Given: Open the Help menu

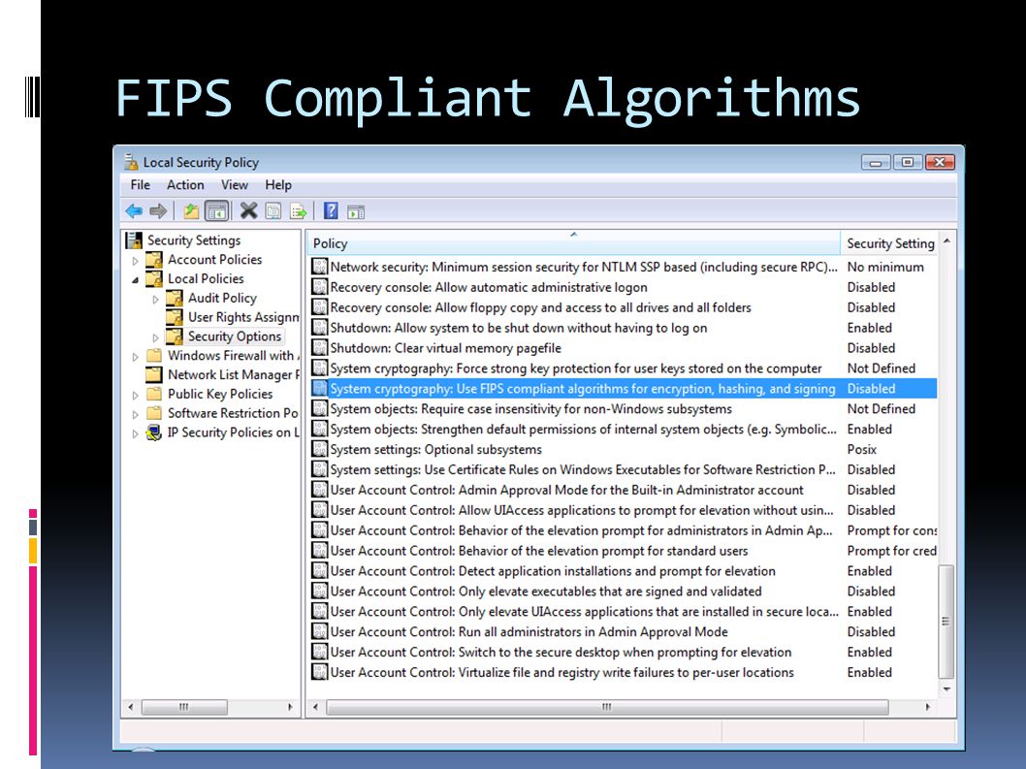Looking at the screenshot, I should (x=278, y=184).
